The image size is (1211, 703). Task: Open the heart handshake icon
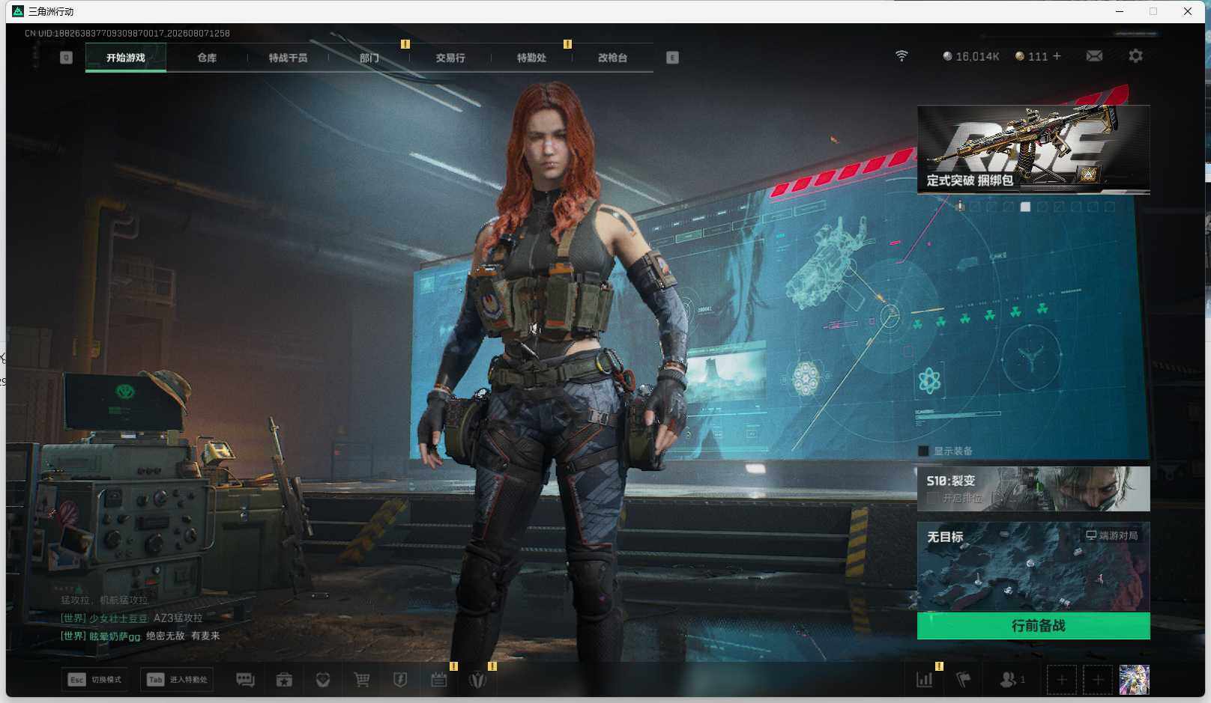[x=323, y=680]
